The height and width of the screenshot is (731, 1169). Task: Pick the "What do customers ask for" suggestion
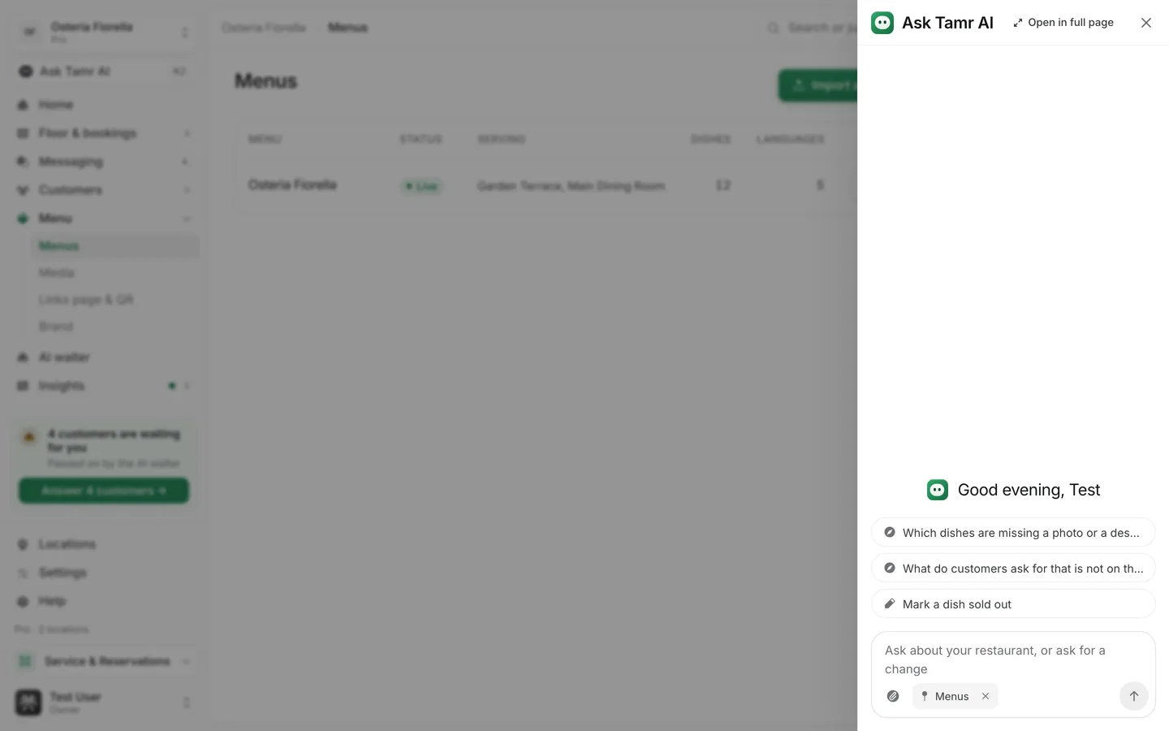click(1013, 569)
